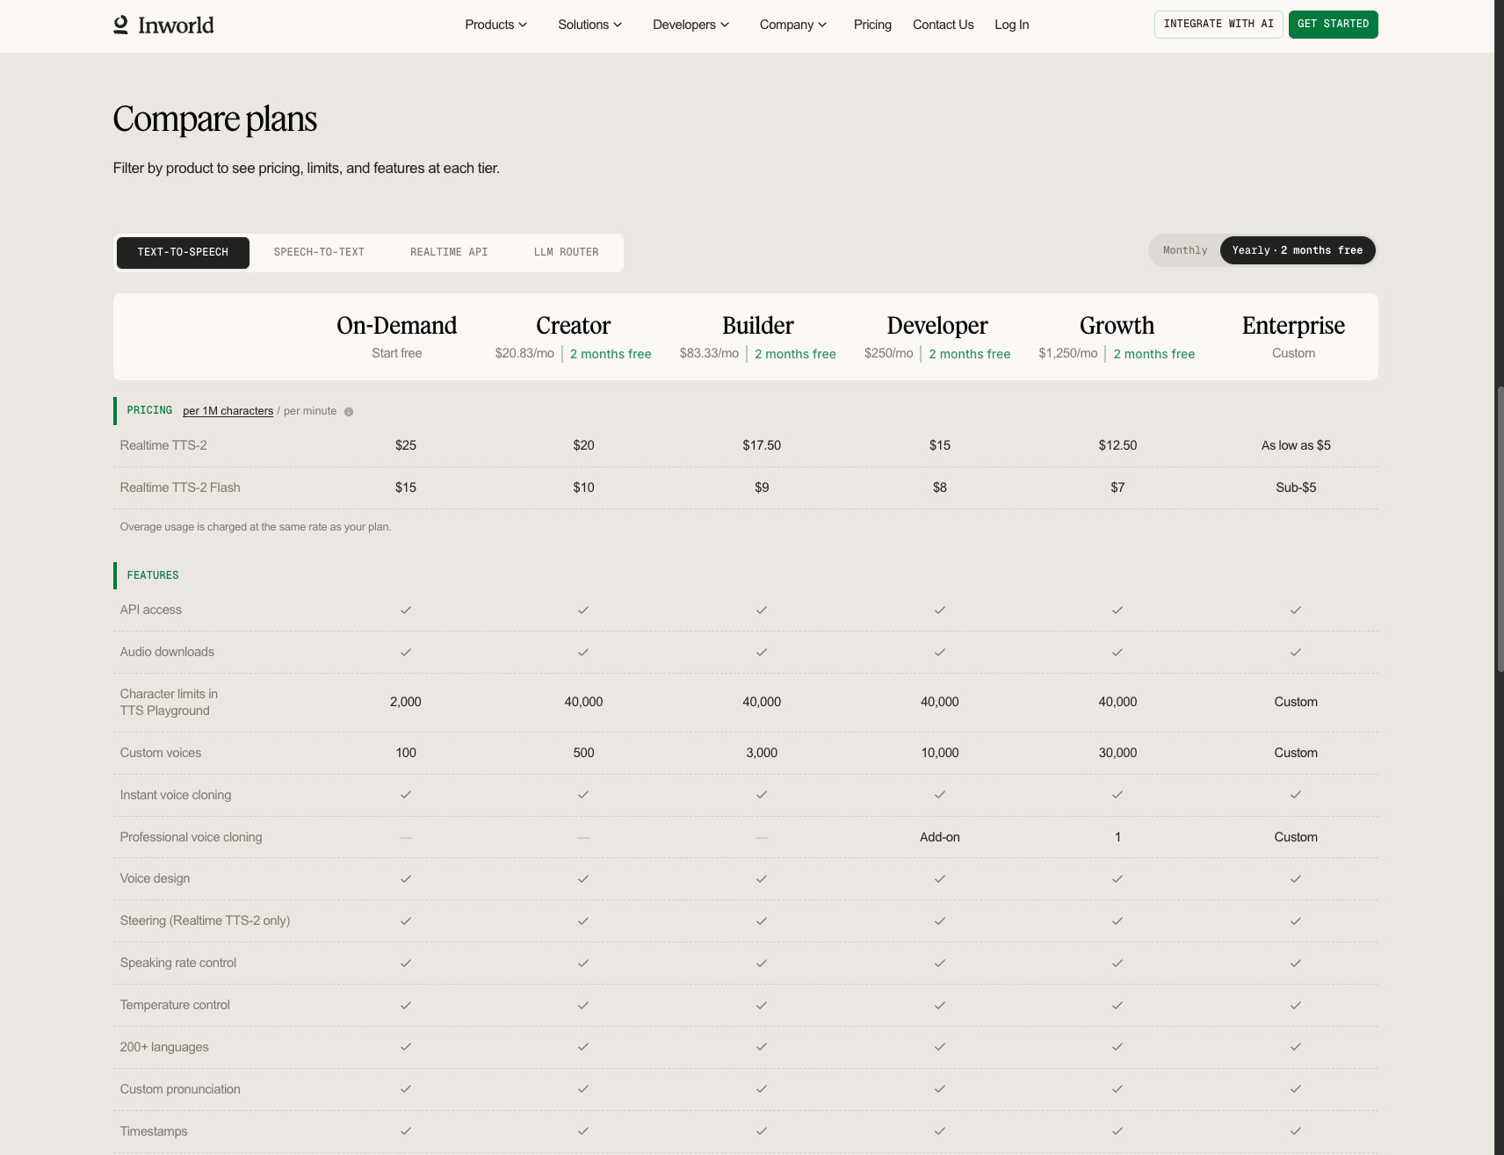Click the Realtime TTS-2 Flash row label

tap(180, 487)
